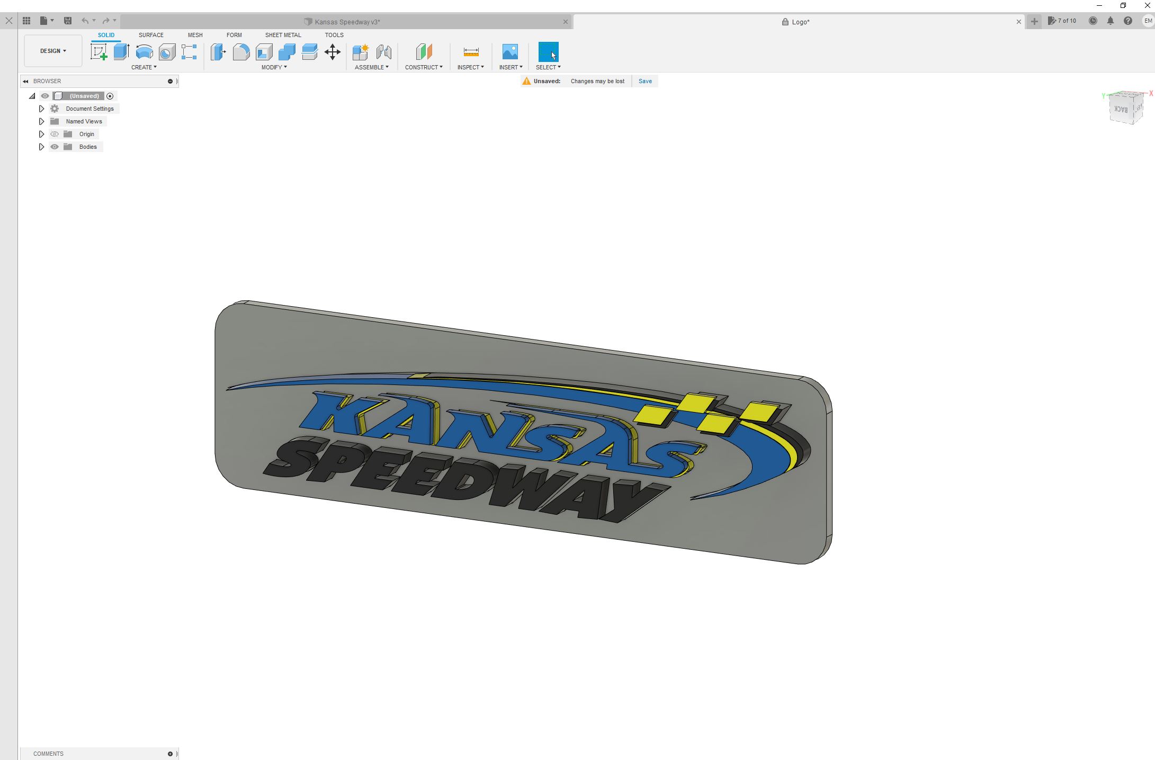
Task: Toggle visibility of the Origin folder
Action: [55, 134]
